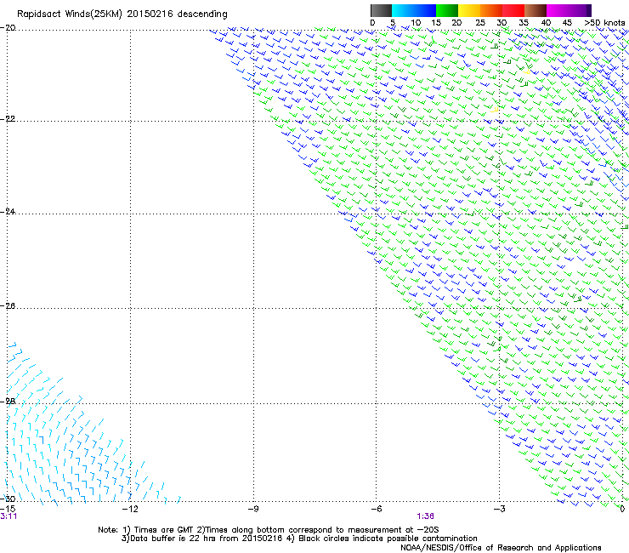Click the '-30' latitude axis label

point(8,499)
